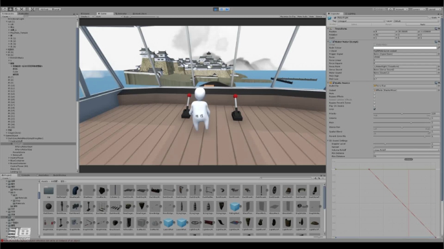This screenshot has width=444, height=249.
Task: Switch to the Asset Store tab
Action: coord(140,14)
